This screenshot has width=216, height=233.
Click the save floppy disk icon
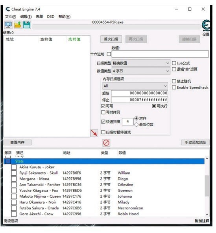27,25
